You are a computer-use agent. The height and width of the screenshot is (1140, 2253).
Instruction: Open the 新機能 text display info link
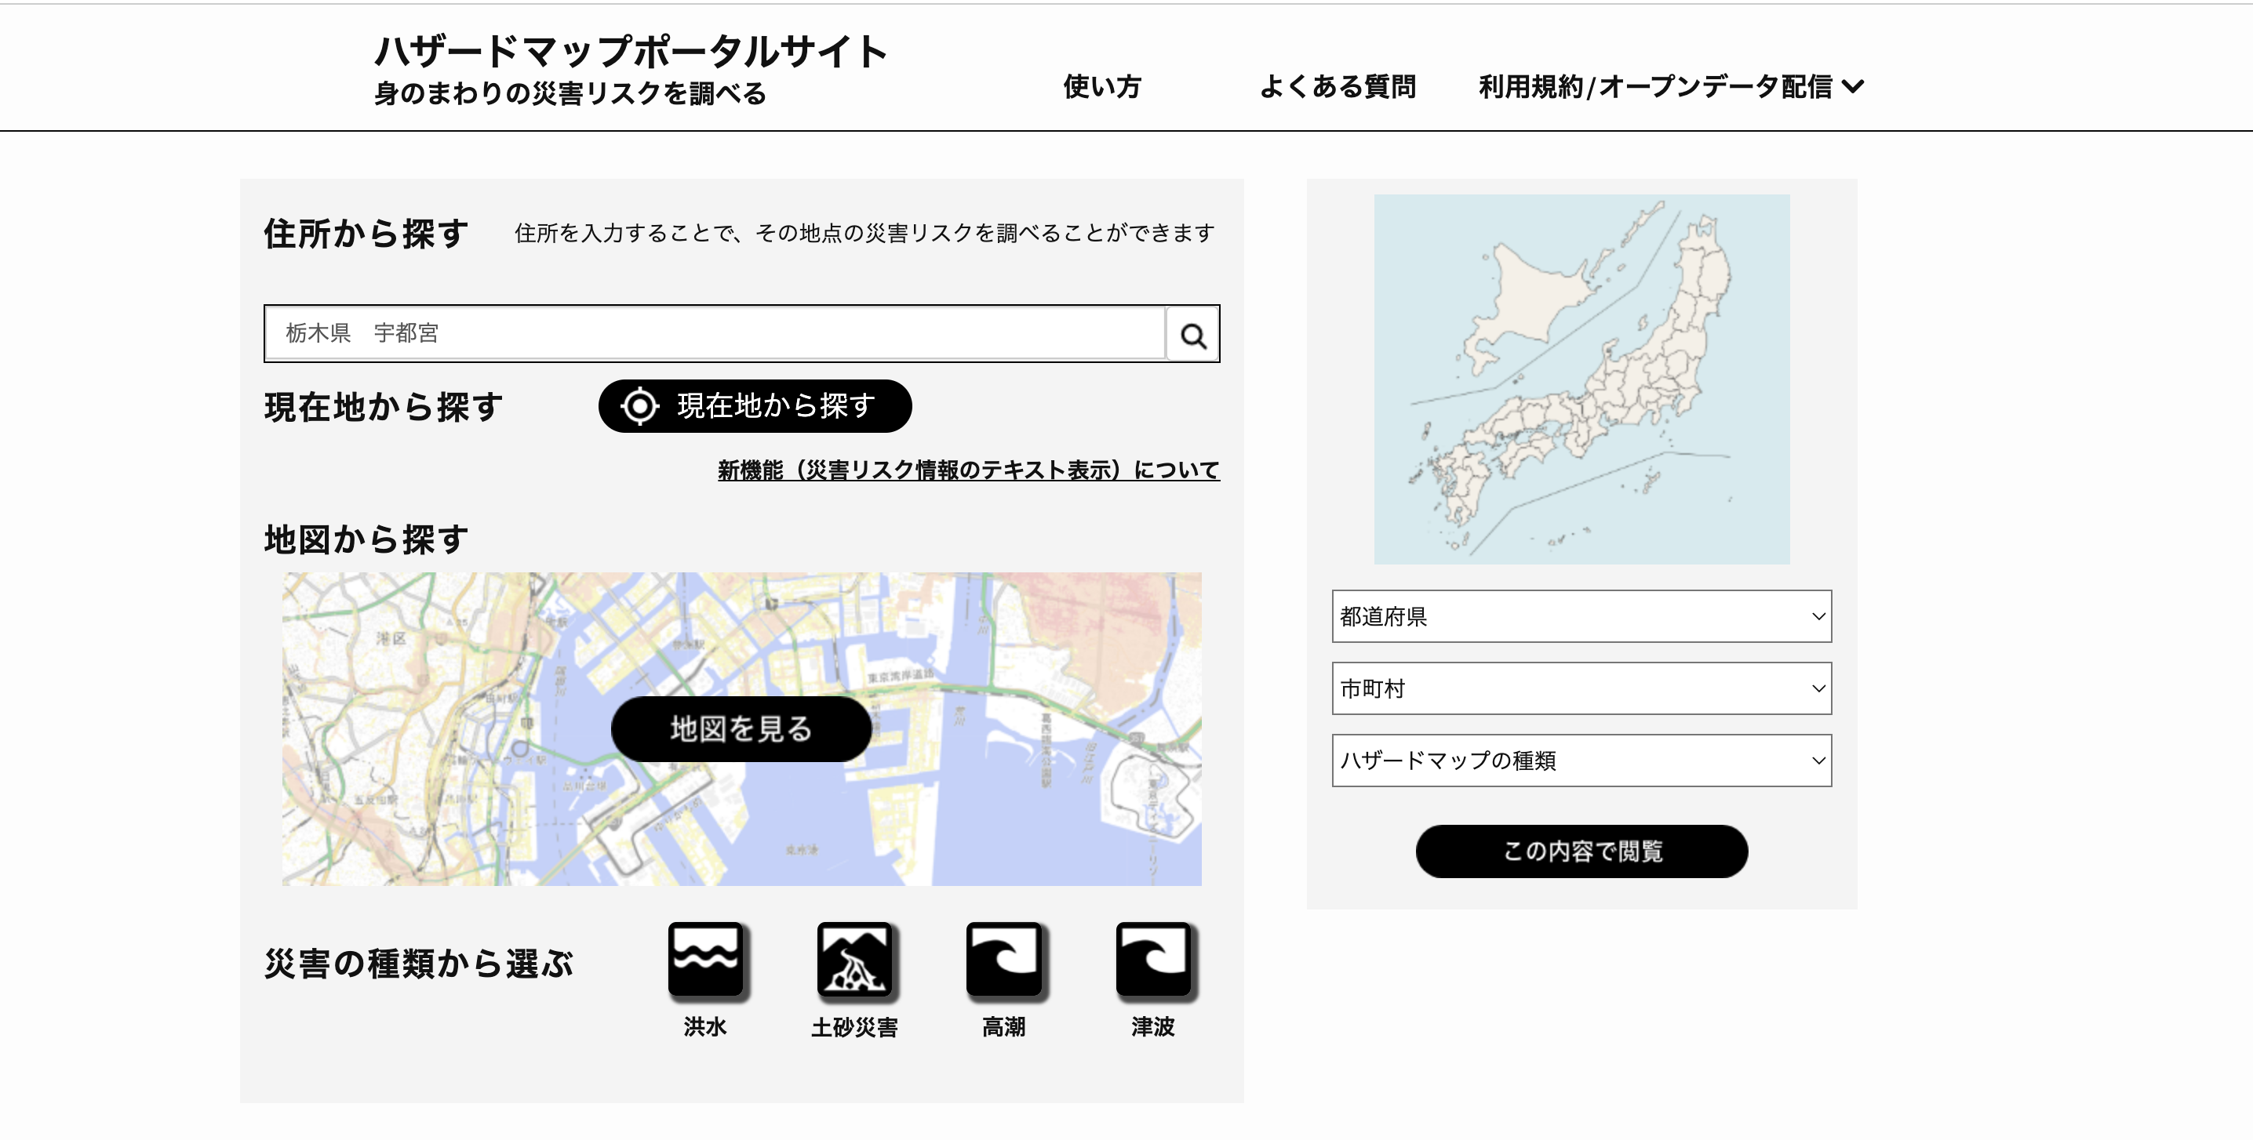click(x=968, y=470)
